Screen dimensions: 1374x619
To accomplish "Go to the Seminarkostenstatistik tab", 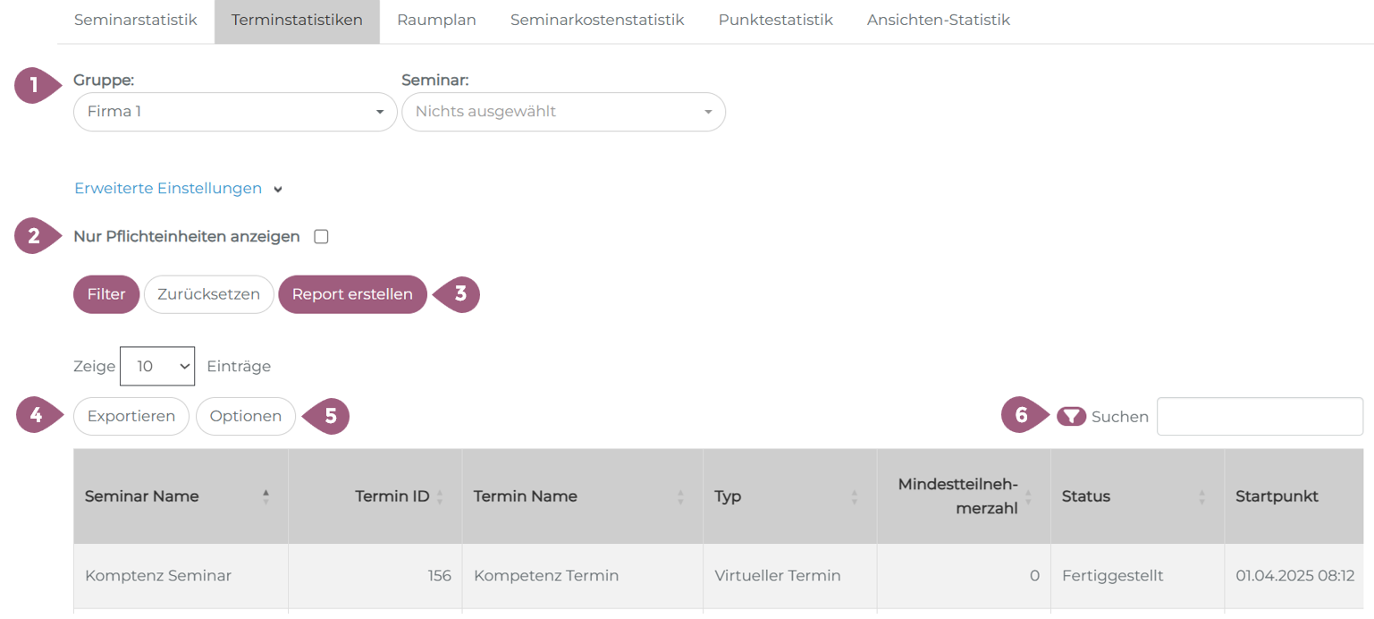I will 597,20.
